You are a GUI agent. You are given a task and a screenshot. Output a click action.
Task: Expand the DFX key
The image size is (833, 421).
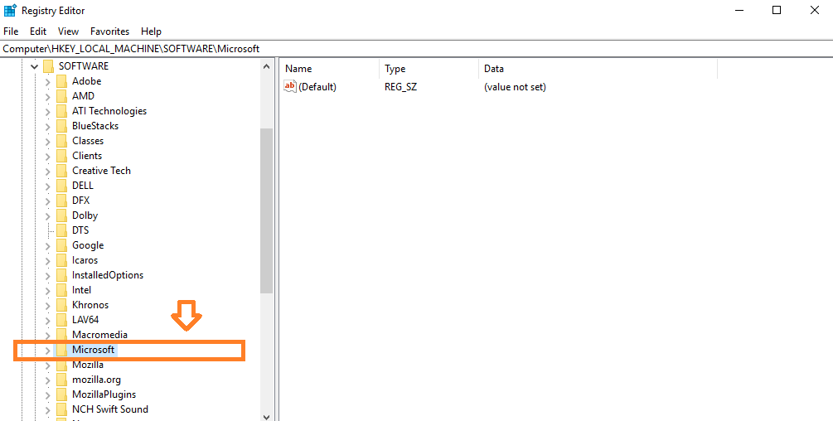(x=48, y=201)
